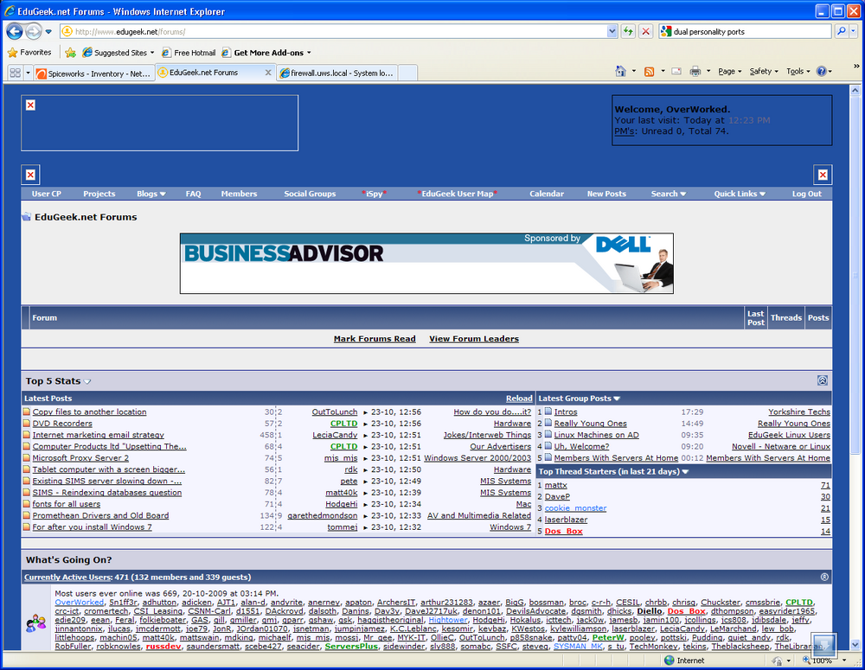This screenshot has height=670, width=865.
Task: Click the Stop loading red X icon
Action: (x=645, y=31)
